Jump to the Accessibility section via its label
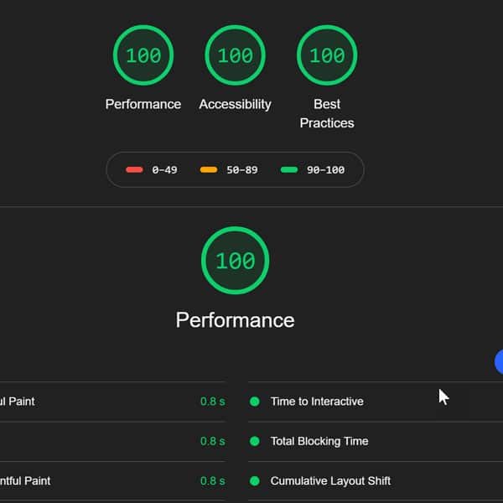 235,104
